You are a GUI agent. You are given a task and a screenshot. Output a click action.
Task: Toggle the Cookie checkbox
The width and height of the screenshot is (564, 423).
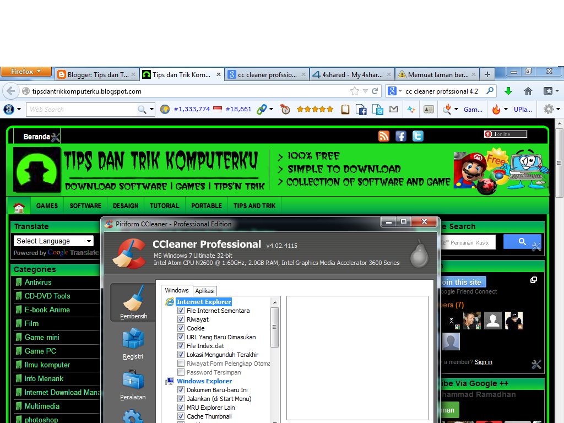click(x=181, y=328)
